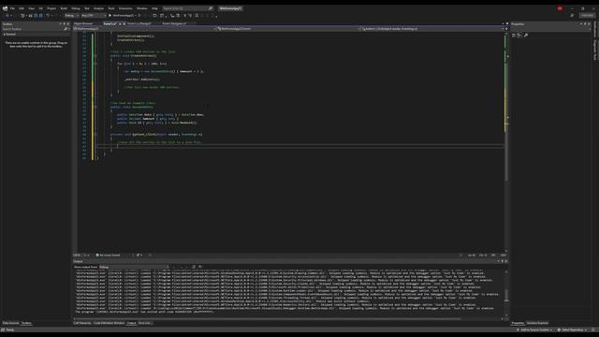Toggle Word Wrap in Output toolbar

[x=200, y=267]
